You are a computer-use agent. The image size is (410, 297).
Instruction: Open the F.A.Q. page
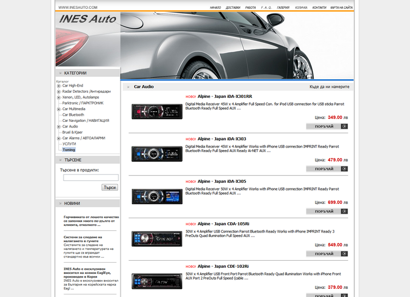tap(266, 8)
